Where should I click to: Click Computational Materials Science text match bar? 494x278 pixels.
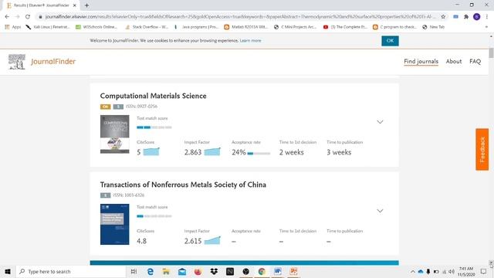(x=154, y=127)
